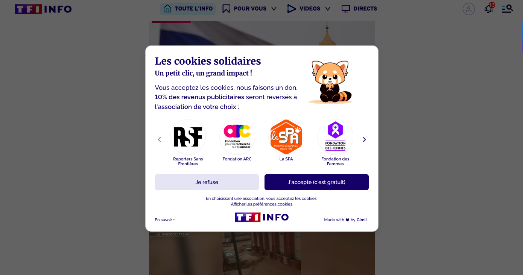
Task: Show next associations with right arrow
Action: [x=364, y=139]
